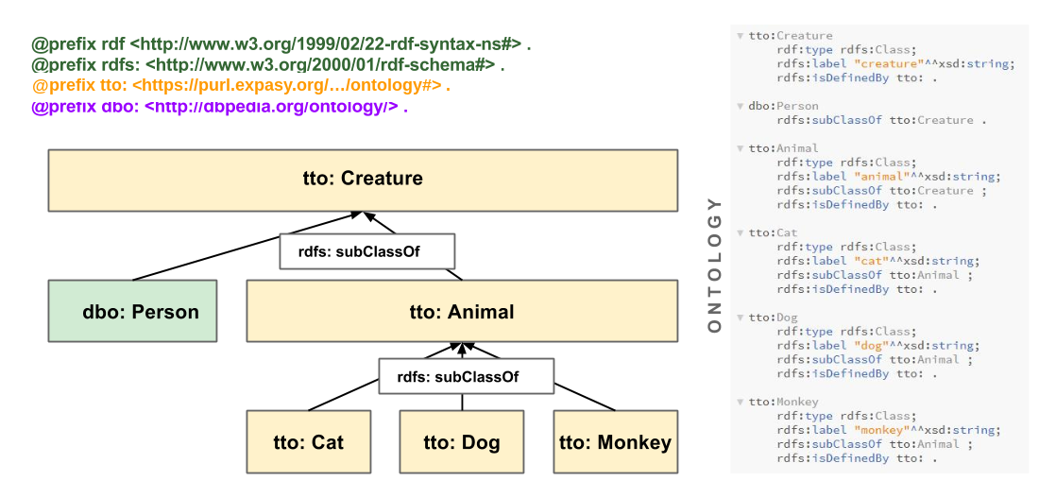Click subClassOf tto:Animal line under tto:Dog
This screenshot has width=1056, height=498.
(875, 360)
